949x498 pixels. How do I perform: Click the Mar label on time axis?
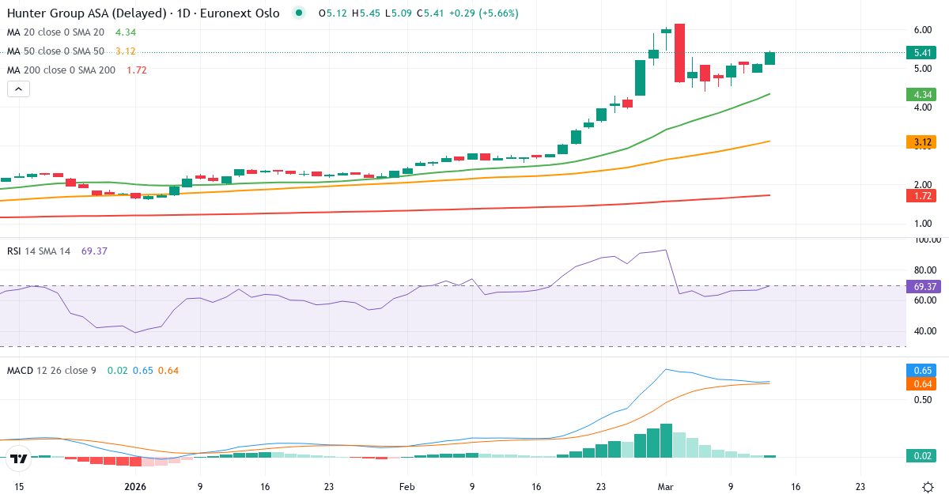coord(666,487)
